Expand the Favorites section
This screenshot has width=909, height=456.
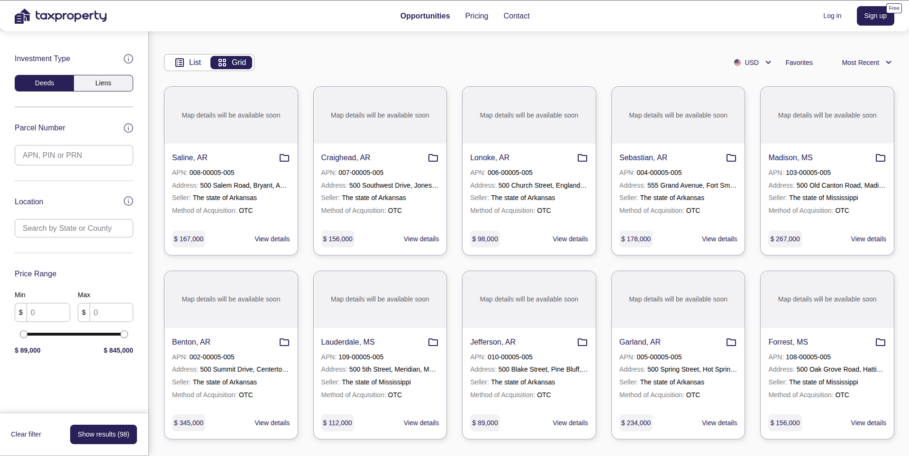point(799,63)
